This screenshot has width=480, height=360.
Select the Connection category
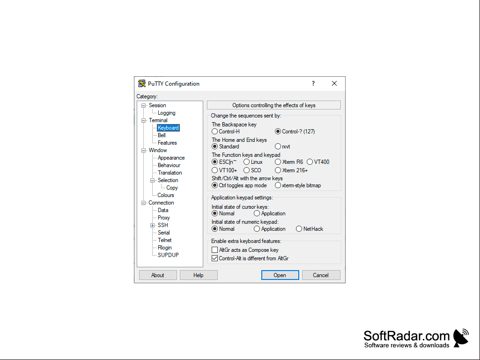161,203
